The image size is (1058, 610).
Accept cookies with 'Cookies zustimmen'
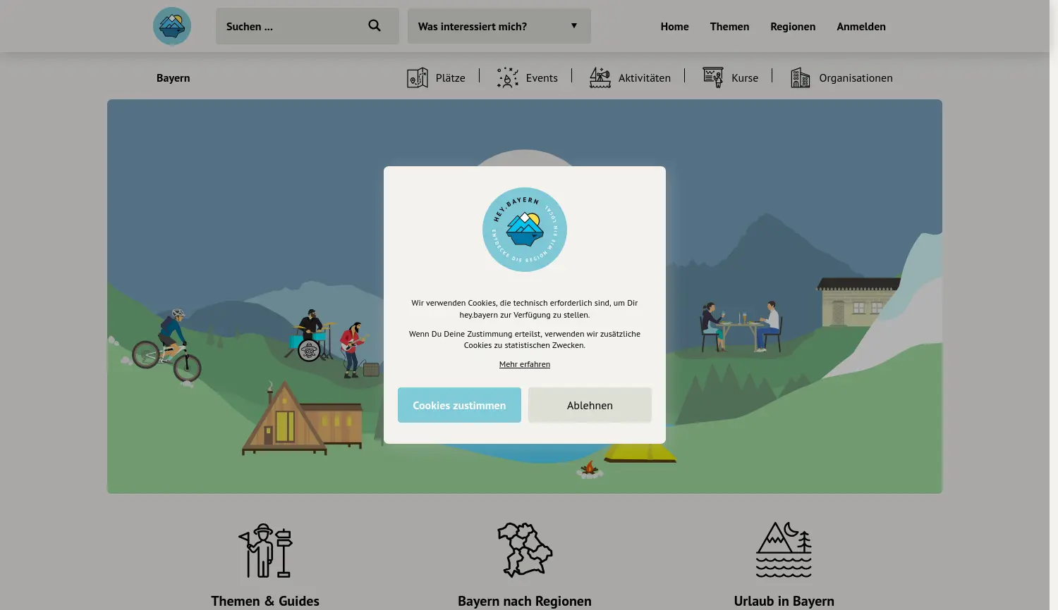459,405
